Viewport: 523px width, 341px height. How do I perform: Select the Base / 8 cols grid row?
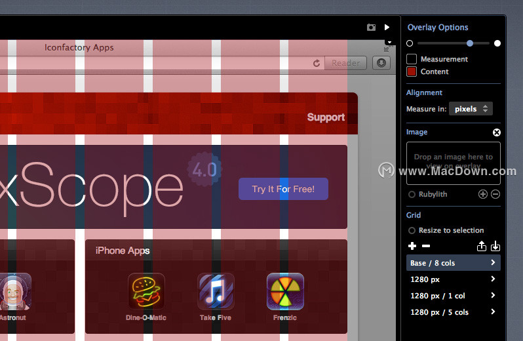click(x=454, y=263)
